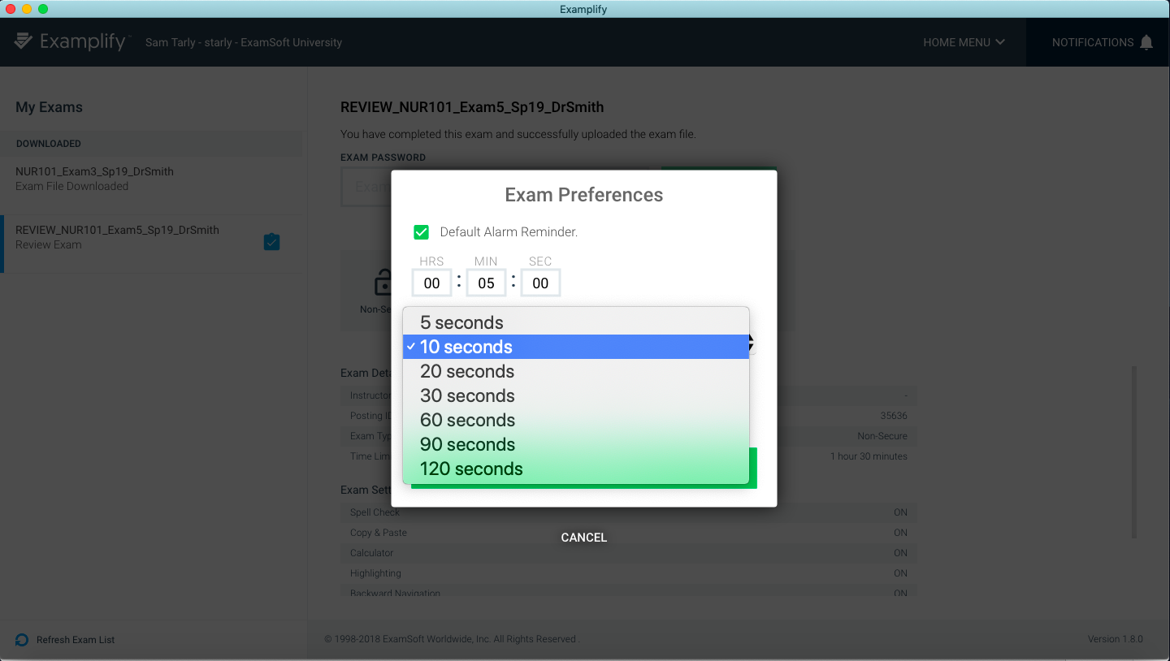The width and height of the screenshot is (1170, 661).
Task: Click the SEC input field
Action: click(540, 283)
